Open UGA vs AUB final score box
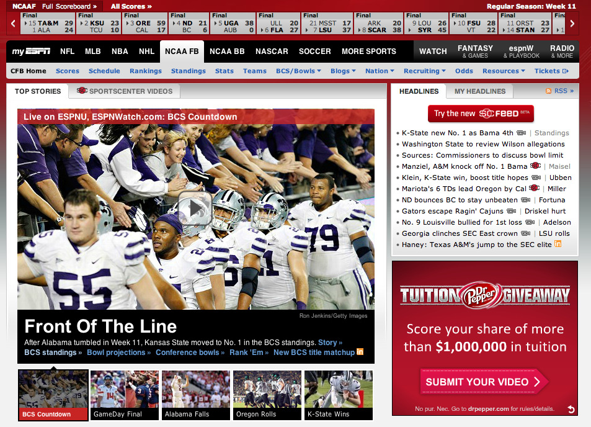 pos(233,23)
